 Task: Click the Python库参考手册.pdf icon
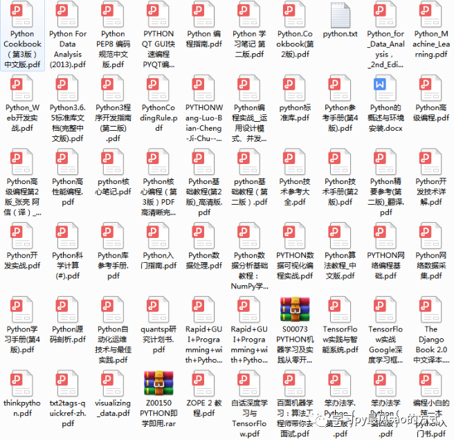[113, 235]
